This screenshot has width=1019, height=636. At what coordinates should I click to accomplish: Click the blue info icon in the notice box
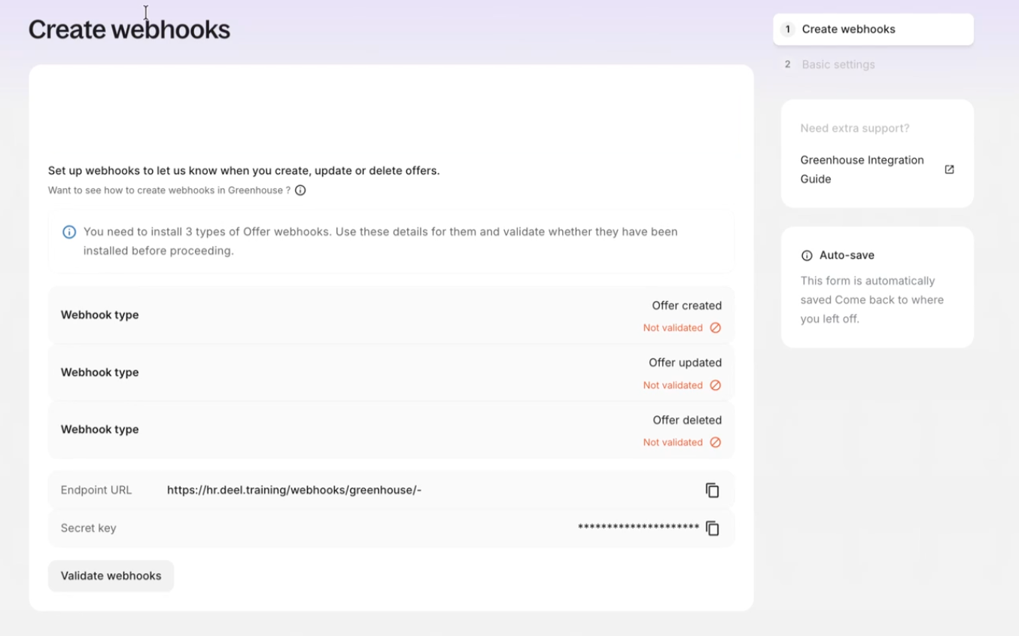tap(69, 232)
